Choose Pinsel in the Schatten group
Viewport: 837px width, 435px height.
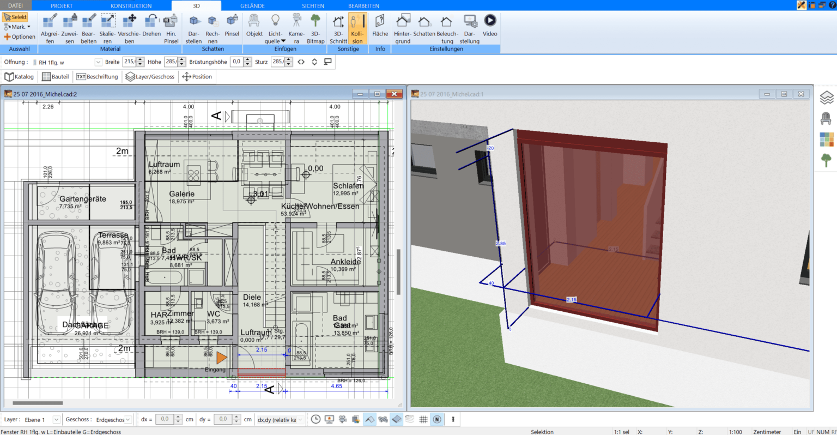232,25
